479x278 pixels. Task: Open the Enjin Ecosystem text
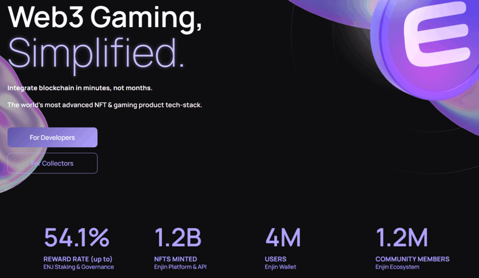pos(397,267)
